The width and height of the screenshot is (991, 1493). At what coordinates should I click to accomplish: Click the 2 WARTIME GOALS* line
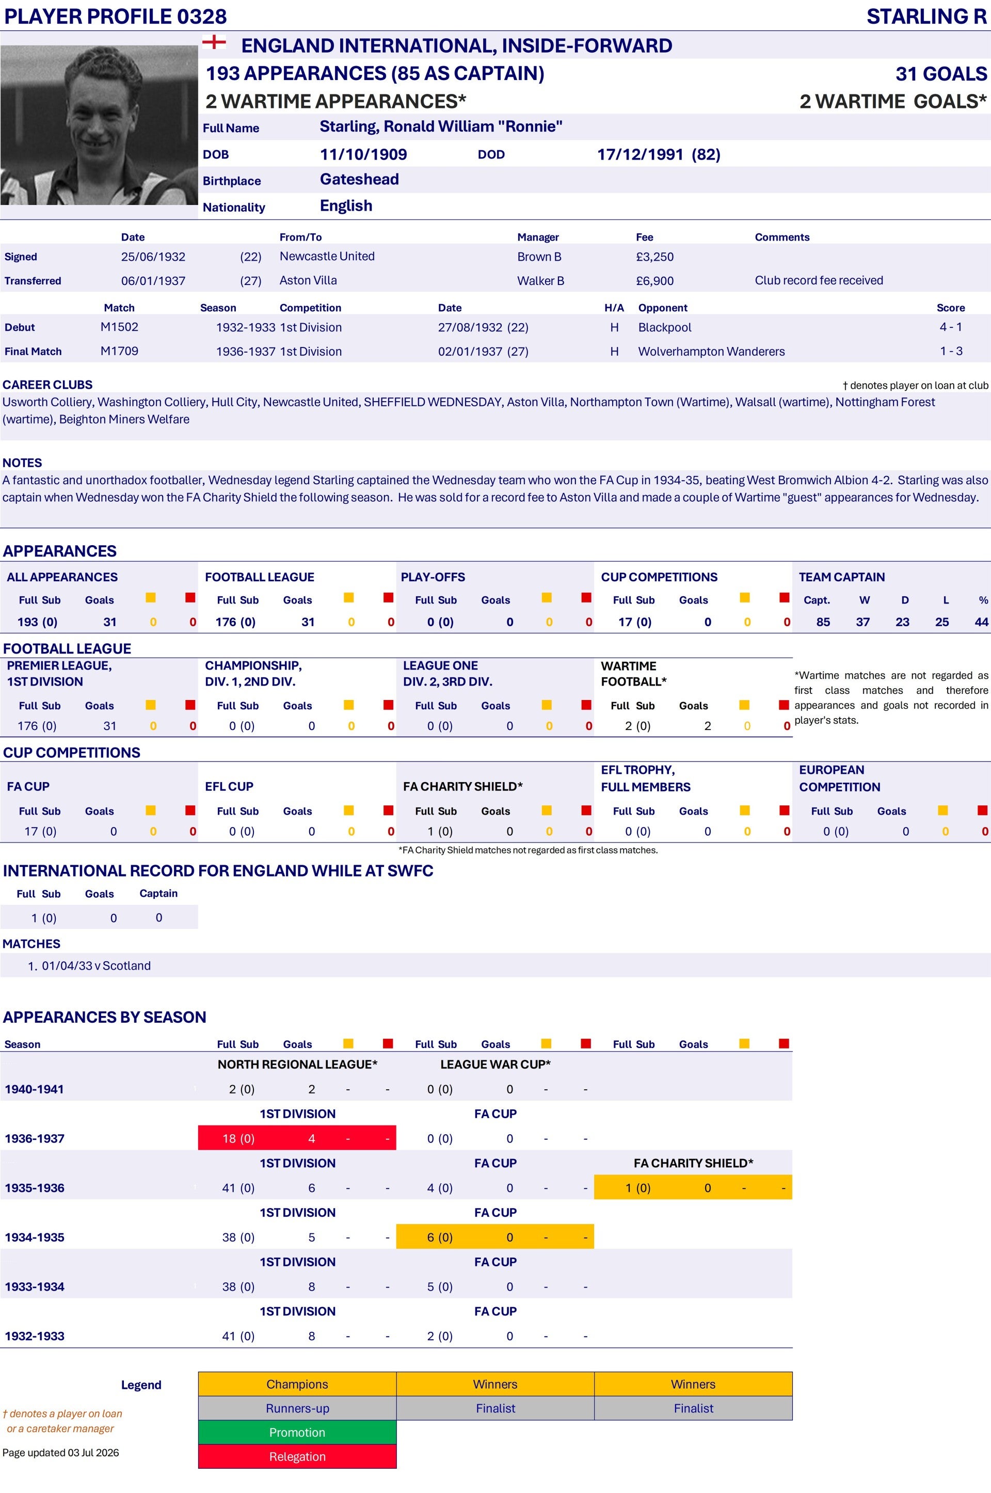tap(893, 101)
